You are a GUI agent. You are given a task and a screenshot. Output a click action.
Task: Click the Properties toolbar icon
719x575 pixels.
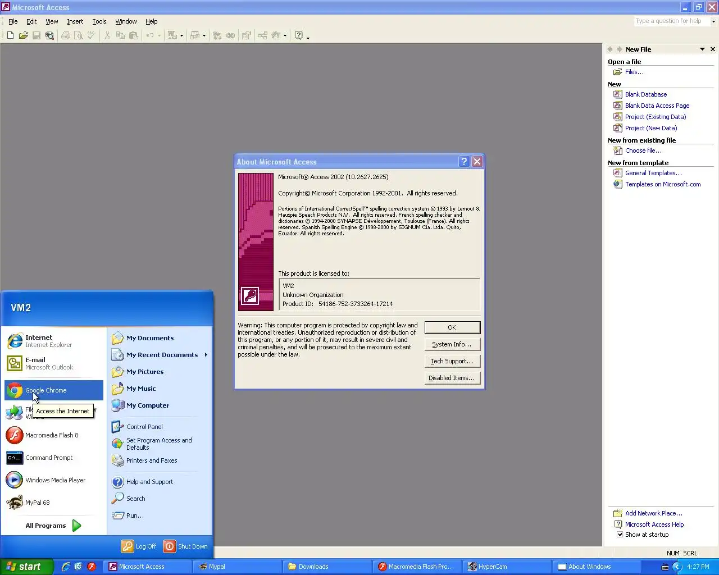(246, 35)
